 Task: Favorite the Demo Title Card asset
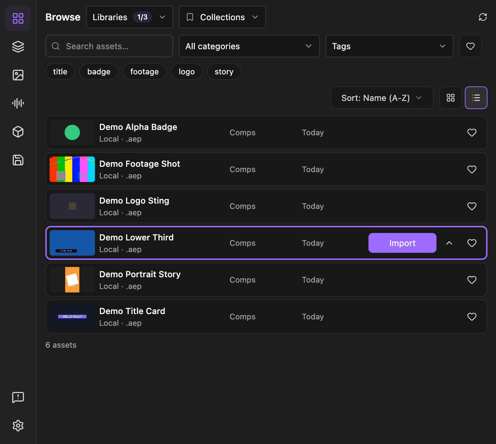(x=472, y=317)
